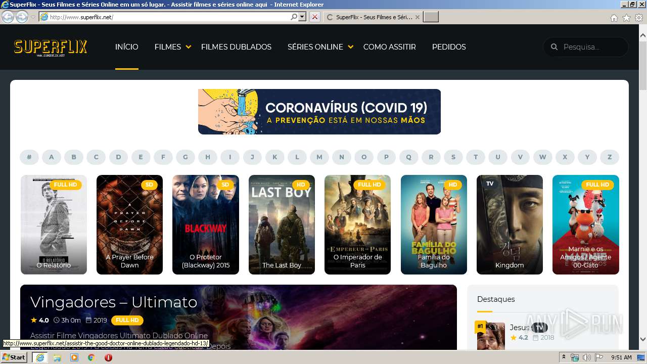This screenshot has height=364, width=647.
Task: Click the volume tray icon
Action: click(x=586, y=357)
